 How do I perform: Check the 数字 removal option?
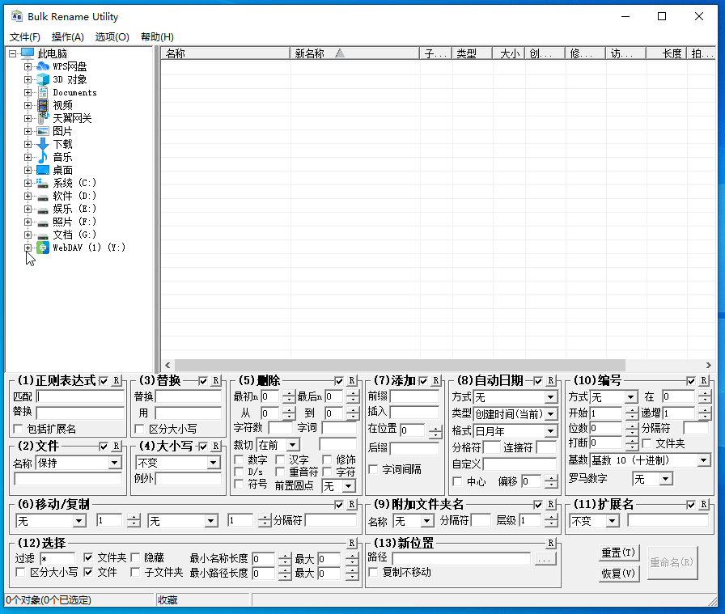[x=239, y=459]
